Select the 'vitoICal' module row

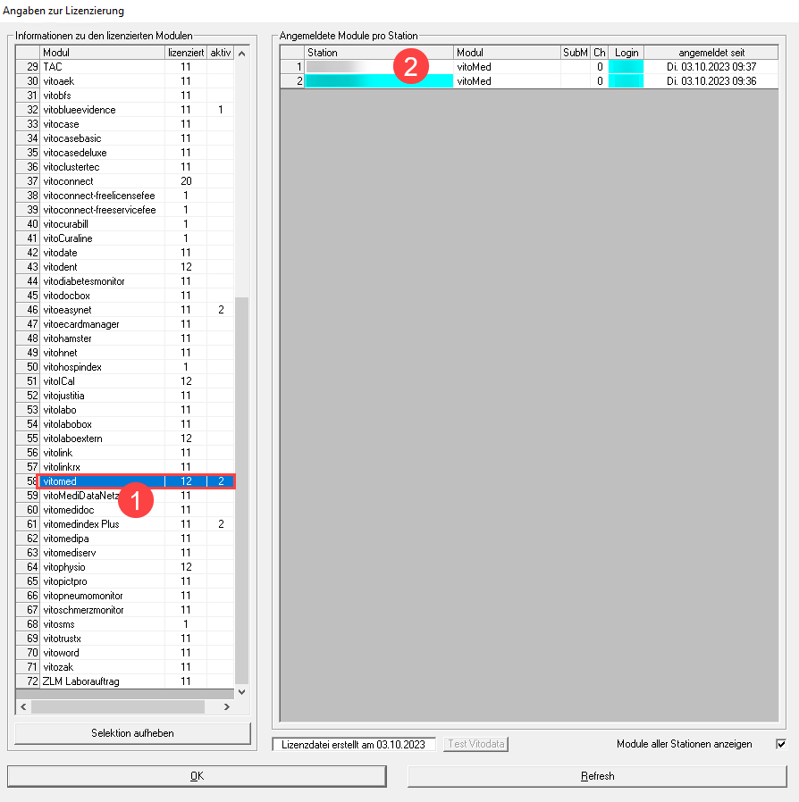pyautogui.click(x=125, y=381)
